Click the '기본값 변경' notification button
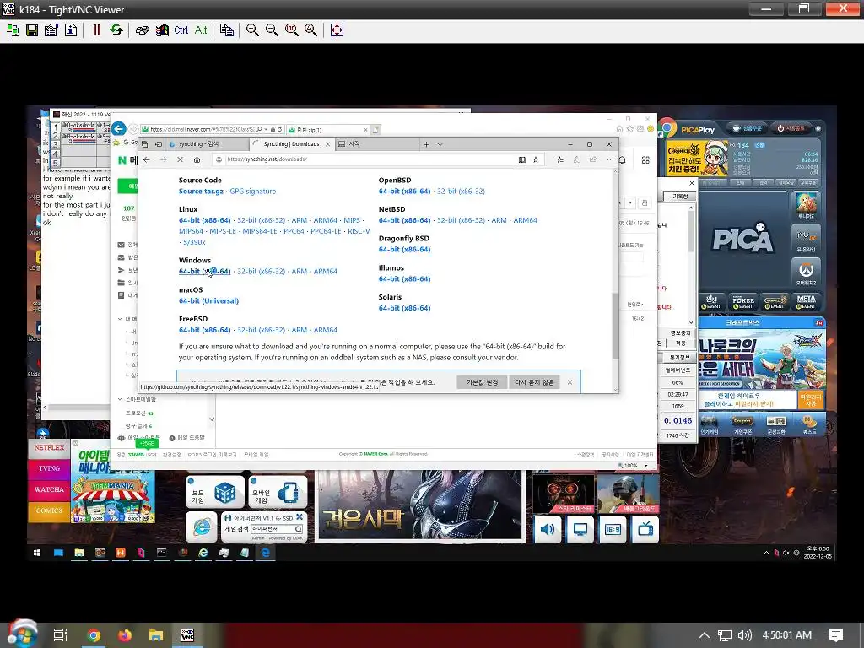Viewport: 864px width, 648px height. (482, 382)
